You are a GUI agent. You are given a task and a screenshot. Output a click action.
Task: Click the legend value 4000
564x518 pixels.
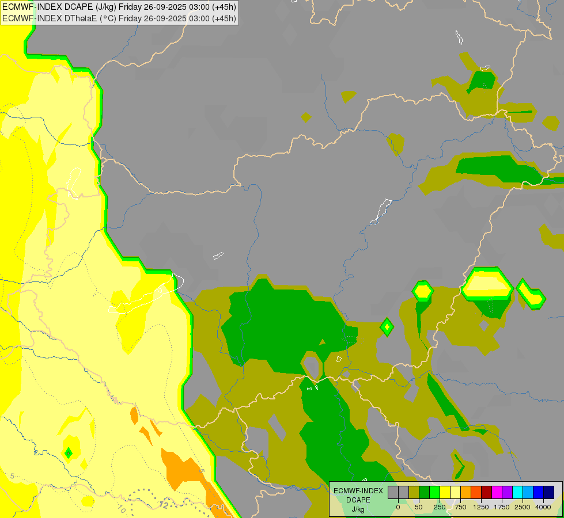point(543,507)
